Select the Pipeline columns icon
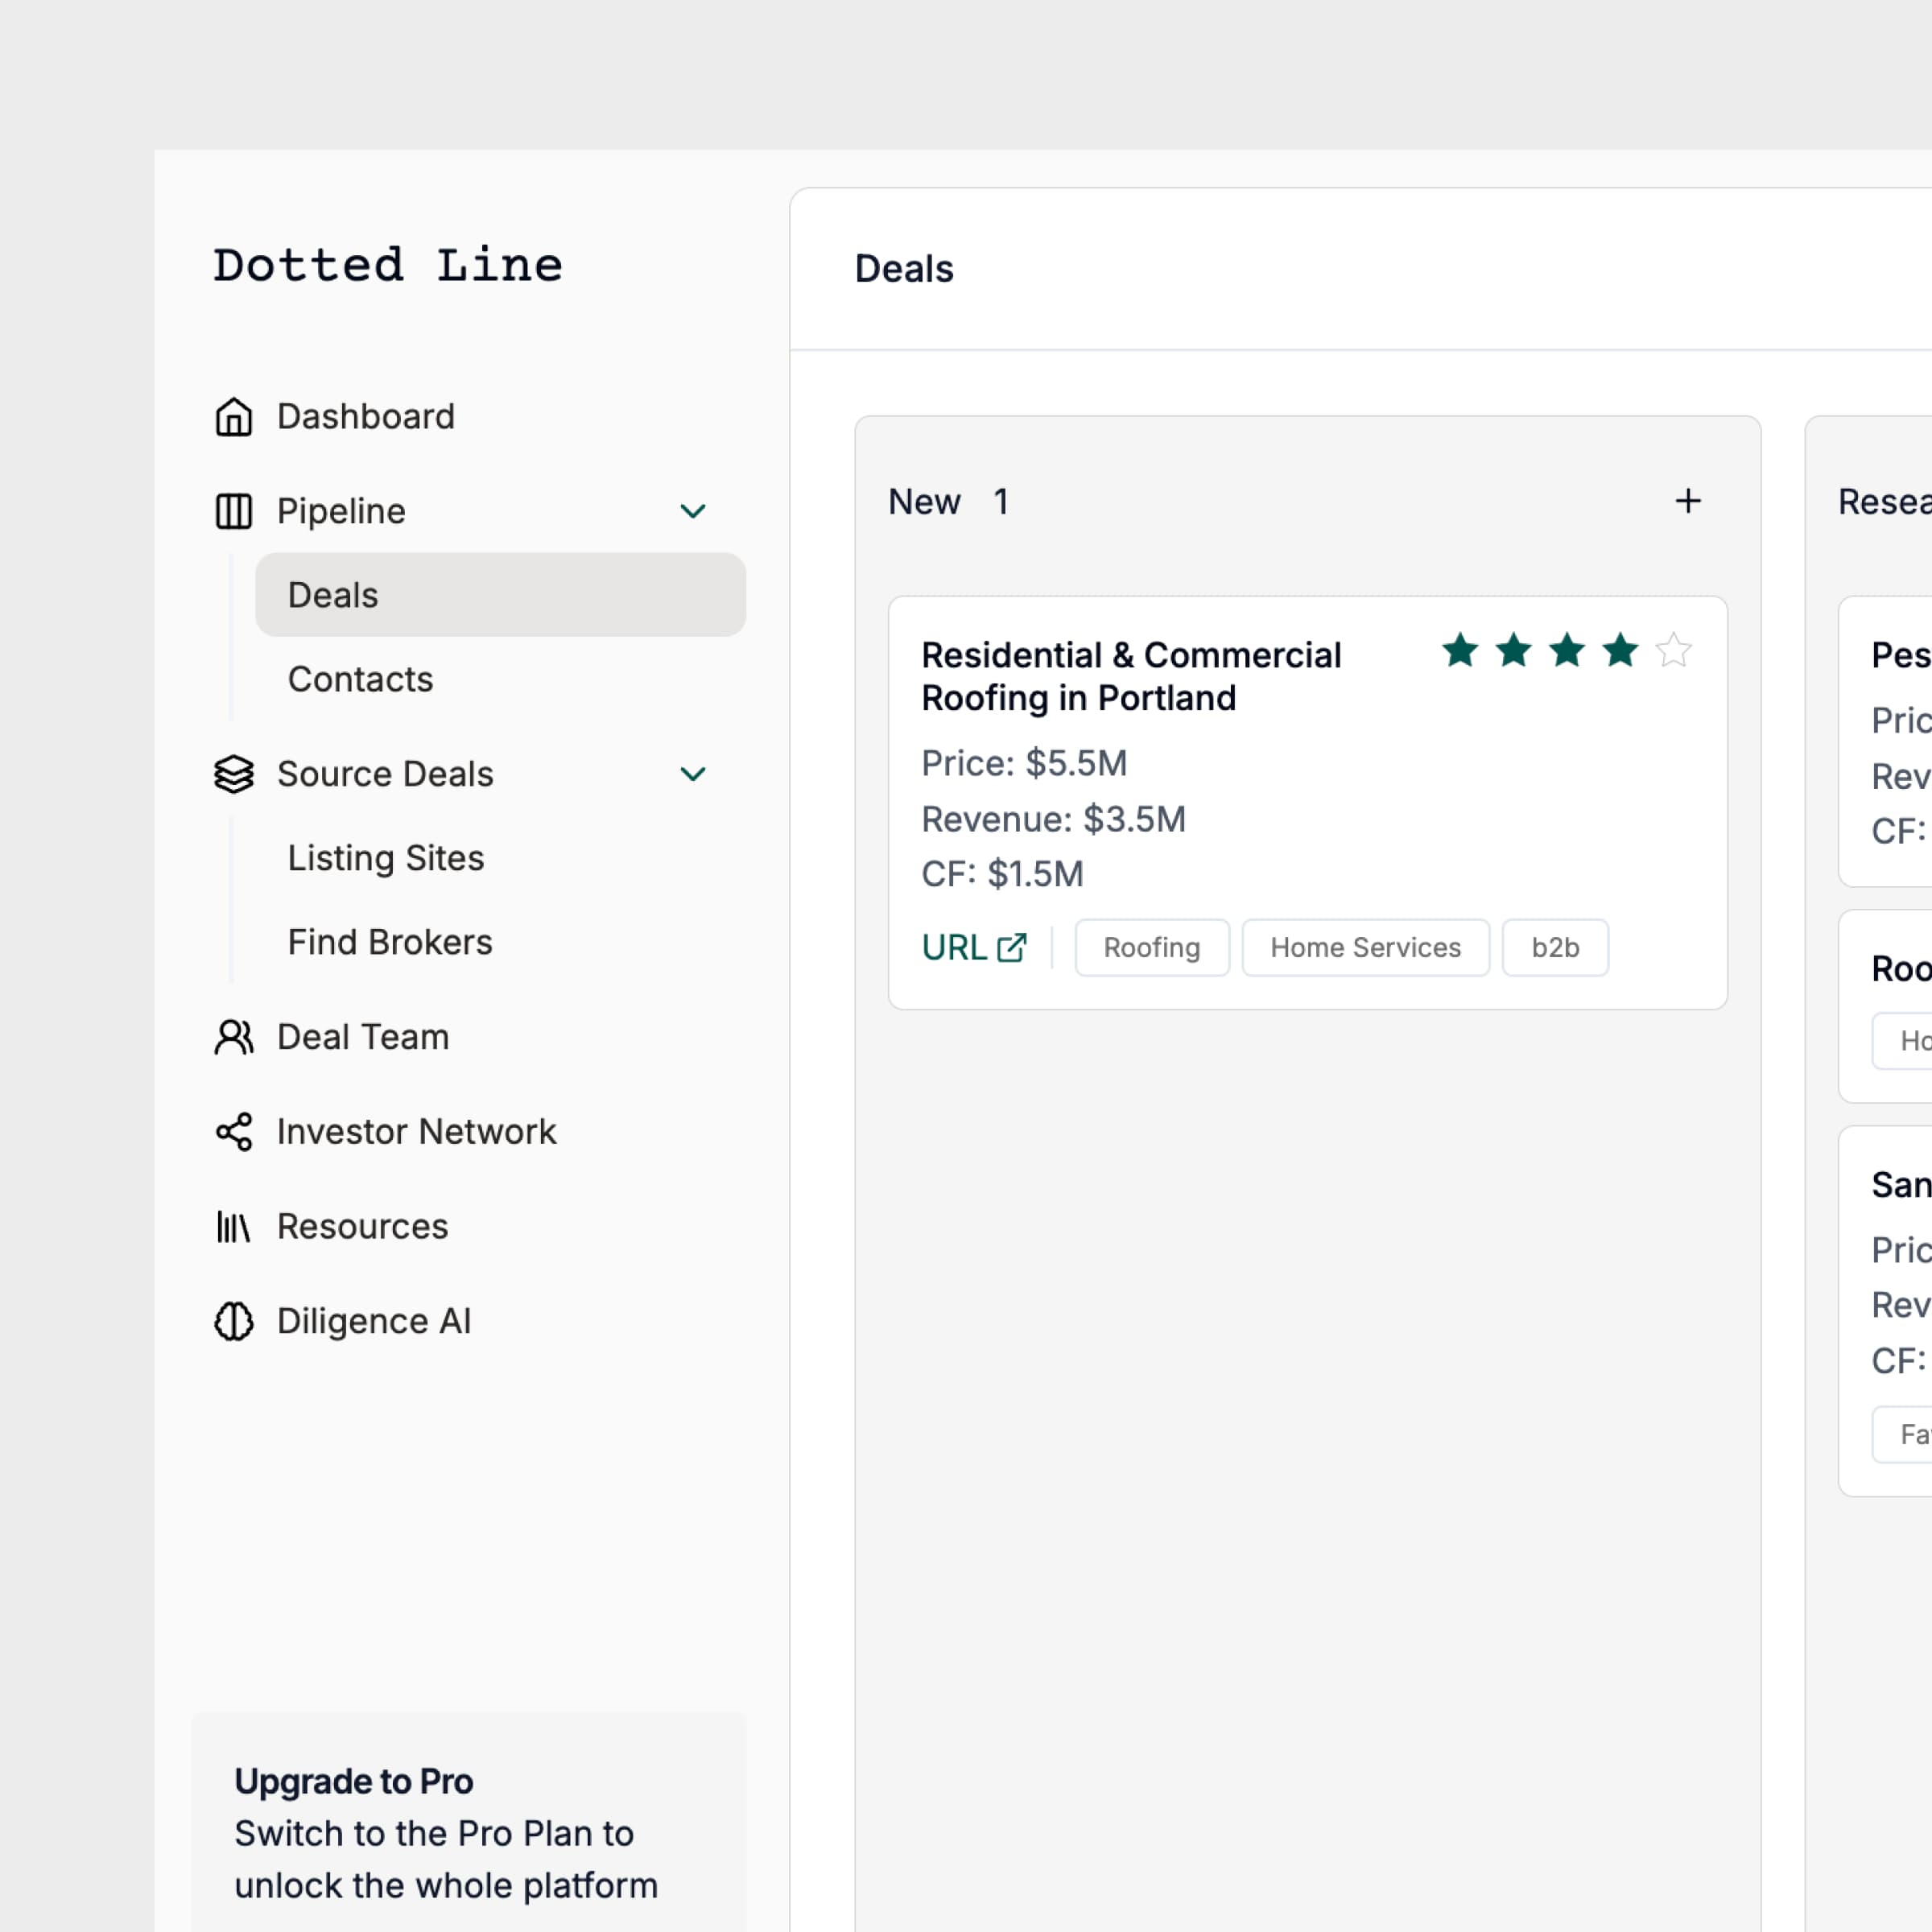 (x=233, y=511)
